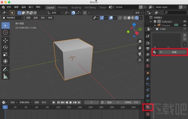This screenshot has width=188, height=119.
Task: Toggle orthographic grid view button
Action: (140, 60)
